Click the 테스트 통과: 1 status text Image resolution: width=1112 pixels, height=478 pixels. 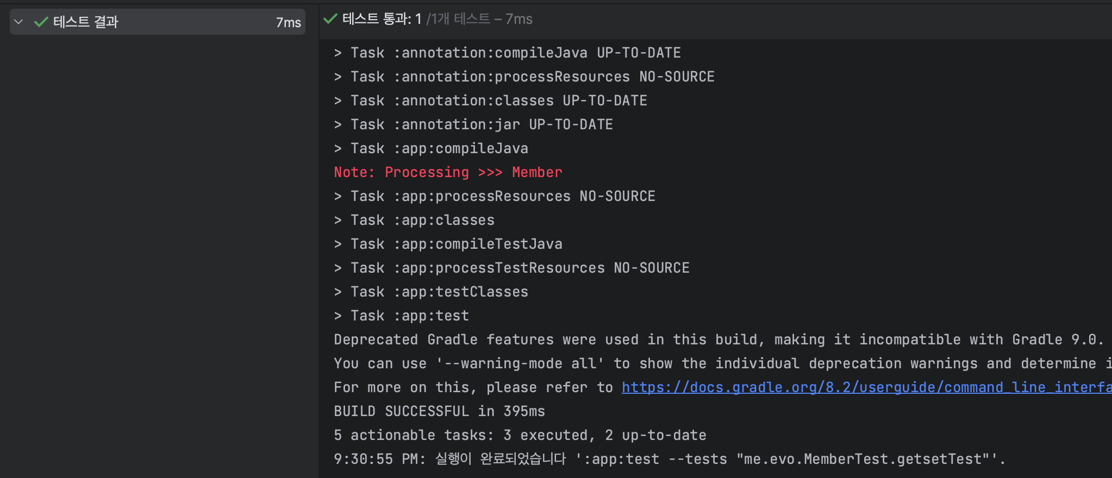click(x=382, y=19)
